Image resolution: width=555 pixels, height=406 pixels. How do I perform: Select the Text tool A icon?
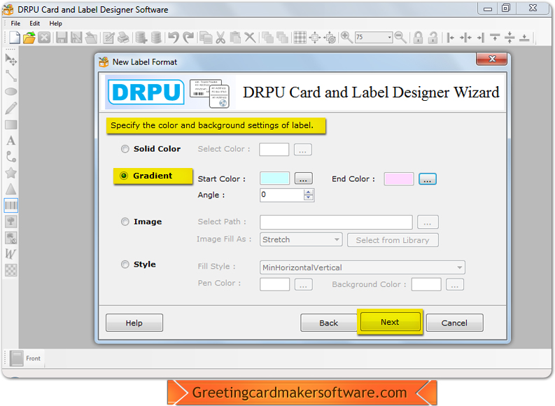click(x=11, y=141)
